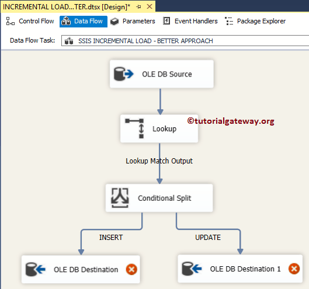Click the Lookup transformation icon

pos(135,128)
